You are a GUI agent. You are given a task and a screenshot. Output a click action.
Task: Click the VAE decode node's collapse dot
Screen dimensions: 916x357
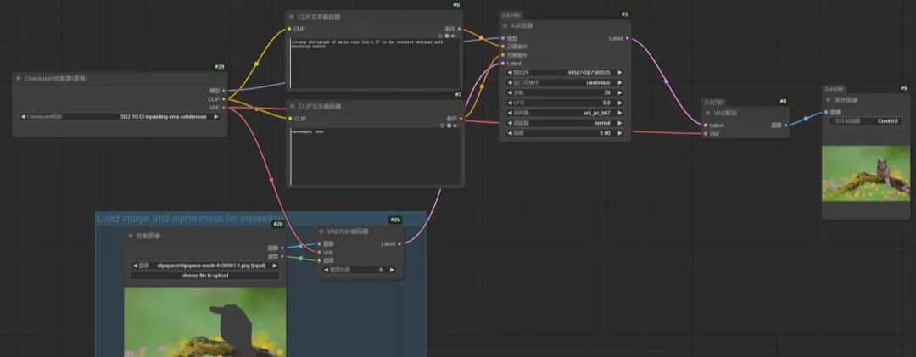click(x=708, y=112)
